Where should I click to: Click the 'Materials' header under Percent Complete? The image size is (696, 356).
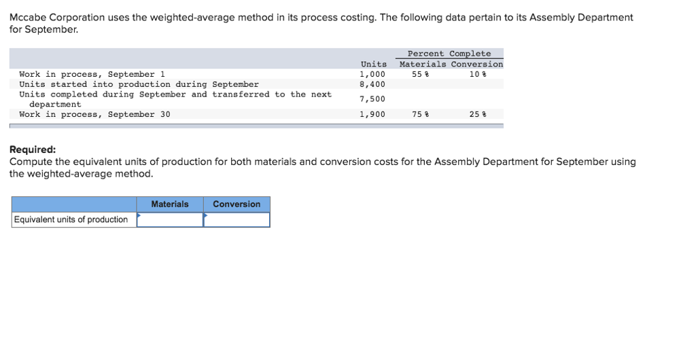[423, 64]
